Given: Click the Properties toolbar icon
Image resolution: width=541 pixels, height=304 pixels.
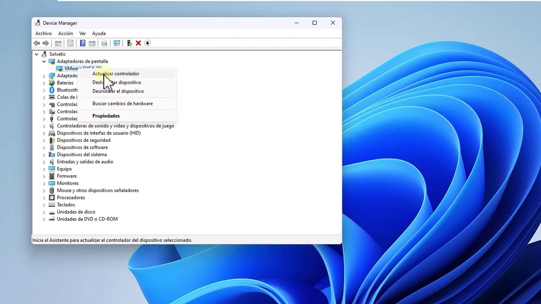Looking at the screenshot, I should tap(70, 43).
